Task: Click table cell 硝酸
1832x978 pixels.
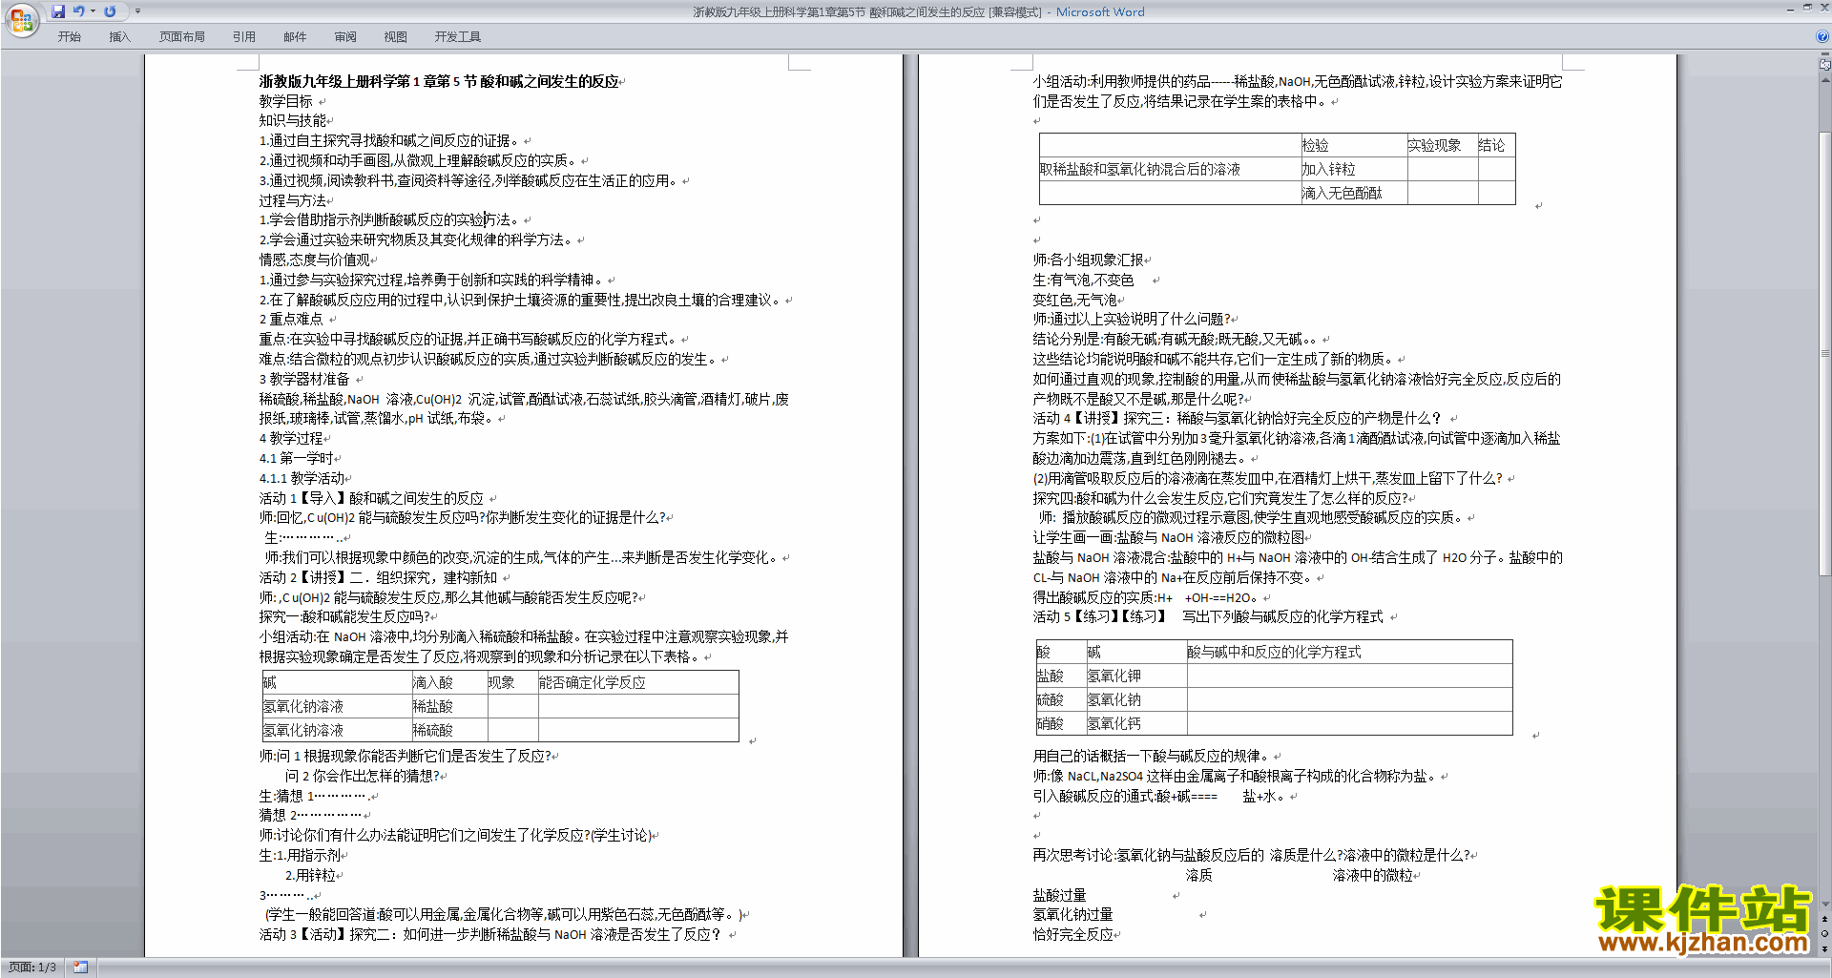Action: click(x=1051, y=724)
